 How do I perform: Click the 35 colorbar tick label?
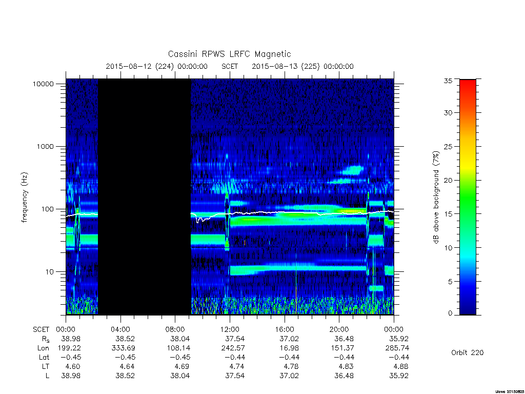coord(448,81)
